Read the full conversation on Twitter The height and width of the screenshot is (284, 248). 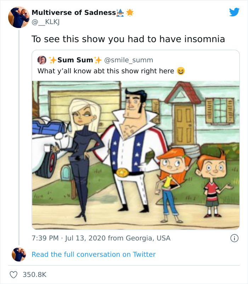pos(94,254)
